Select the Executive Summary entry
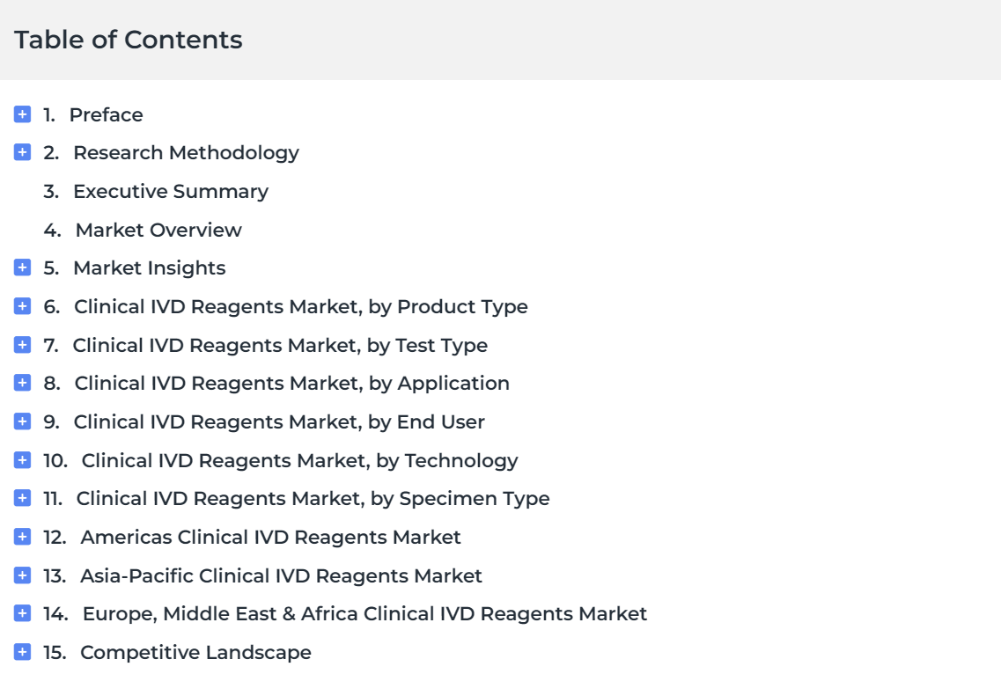 171,192
